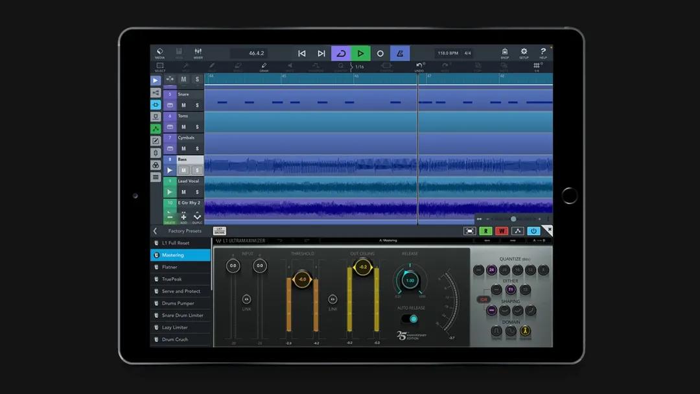Click the Bass track audio monitor icon
This screenshot has height=394, width=700.
[170, 170]
